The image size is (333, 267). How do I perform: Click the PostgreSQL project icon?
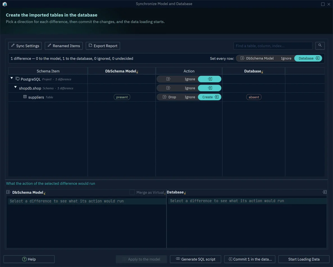click(x=18, y=79)
